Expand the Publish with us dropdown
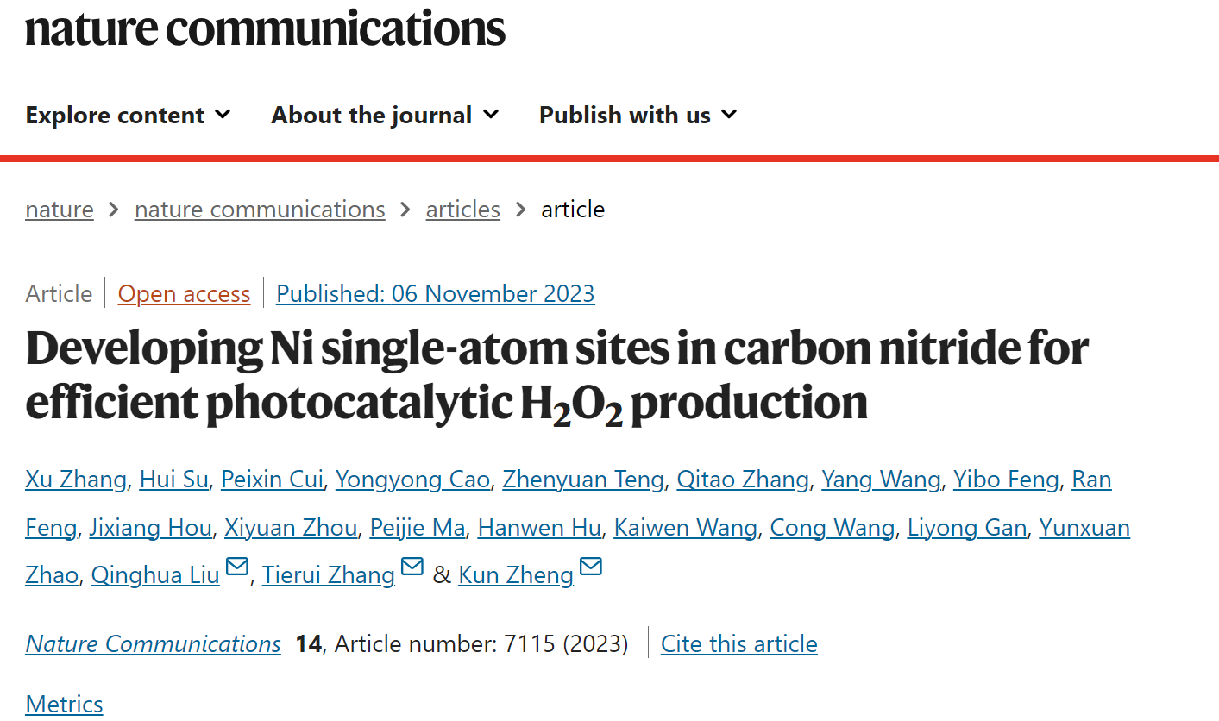The width and height of the screenshot is (1219, 721). 638,115
